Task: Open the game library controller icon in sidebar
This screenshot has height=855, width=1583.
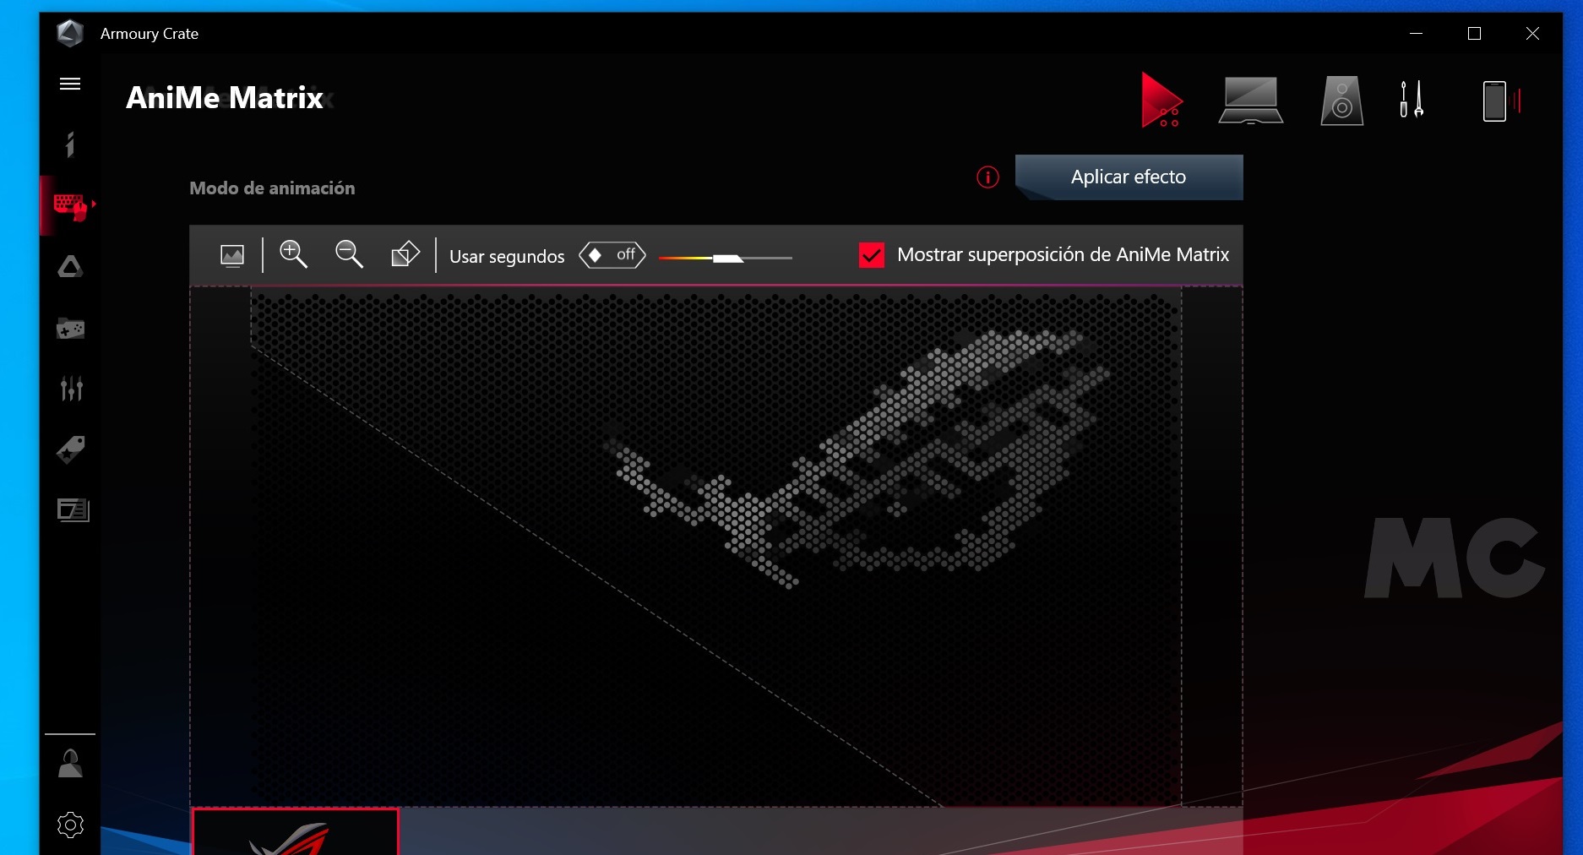Action: [70, 329]
